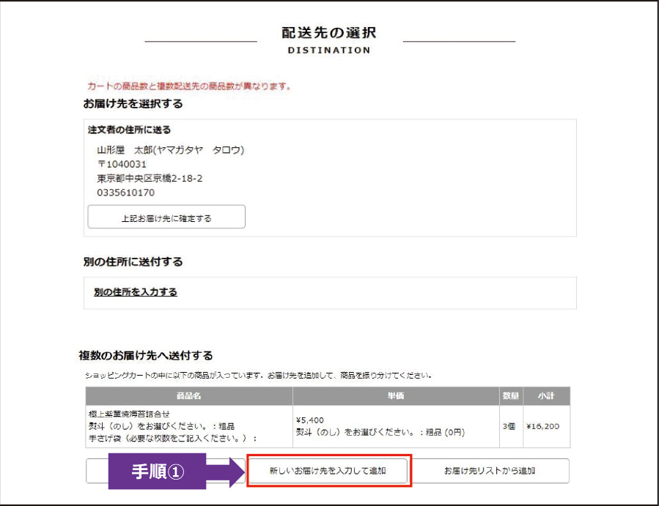Viewport: 659px width, 506px height.
Task: Click the 上記お届け先に確定する button
Action: 166,217
